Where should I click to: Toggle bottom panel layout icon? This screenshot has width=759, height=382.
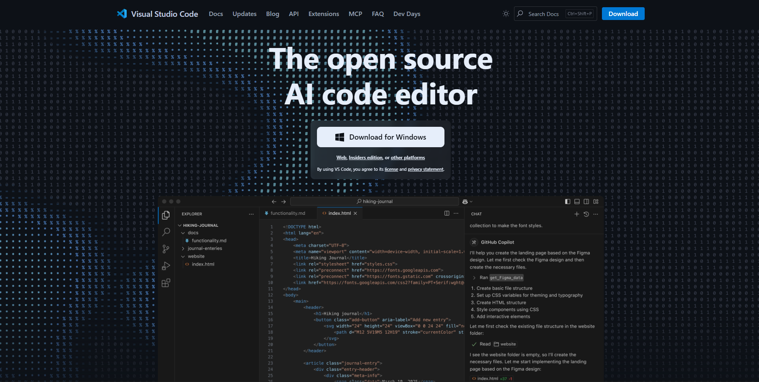click(577, 202)
